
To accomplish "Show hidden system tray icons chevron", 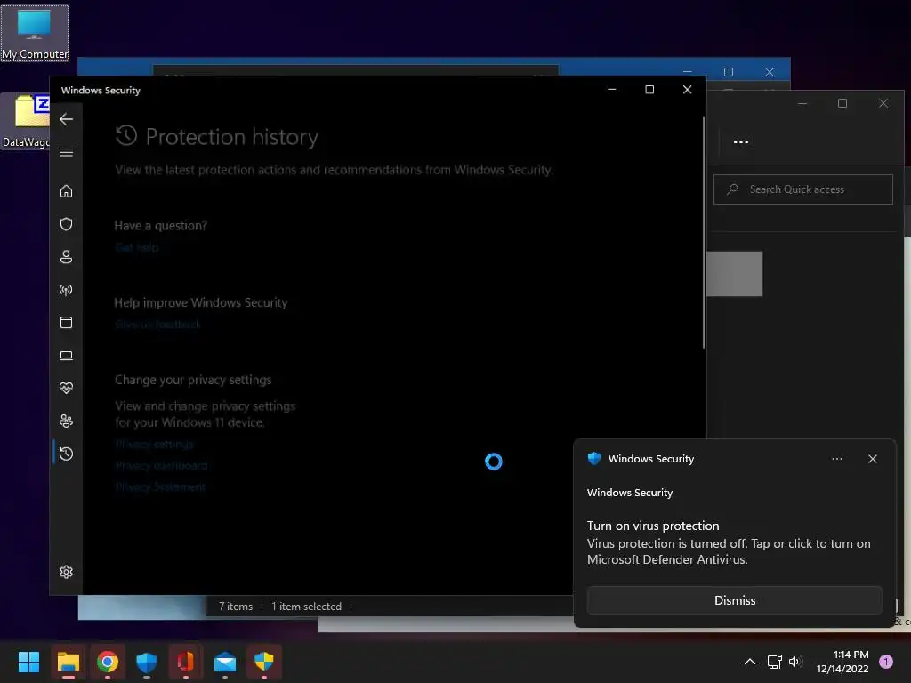I will click(x=750, y=662).
